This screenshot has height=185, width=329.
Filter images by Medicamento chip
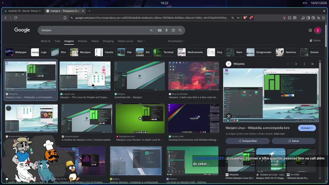tap(191, 52)
